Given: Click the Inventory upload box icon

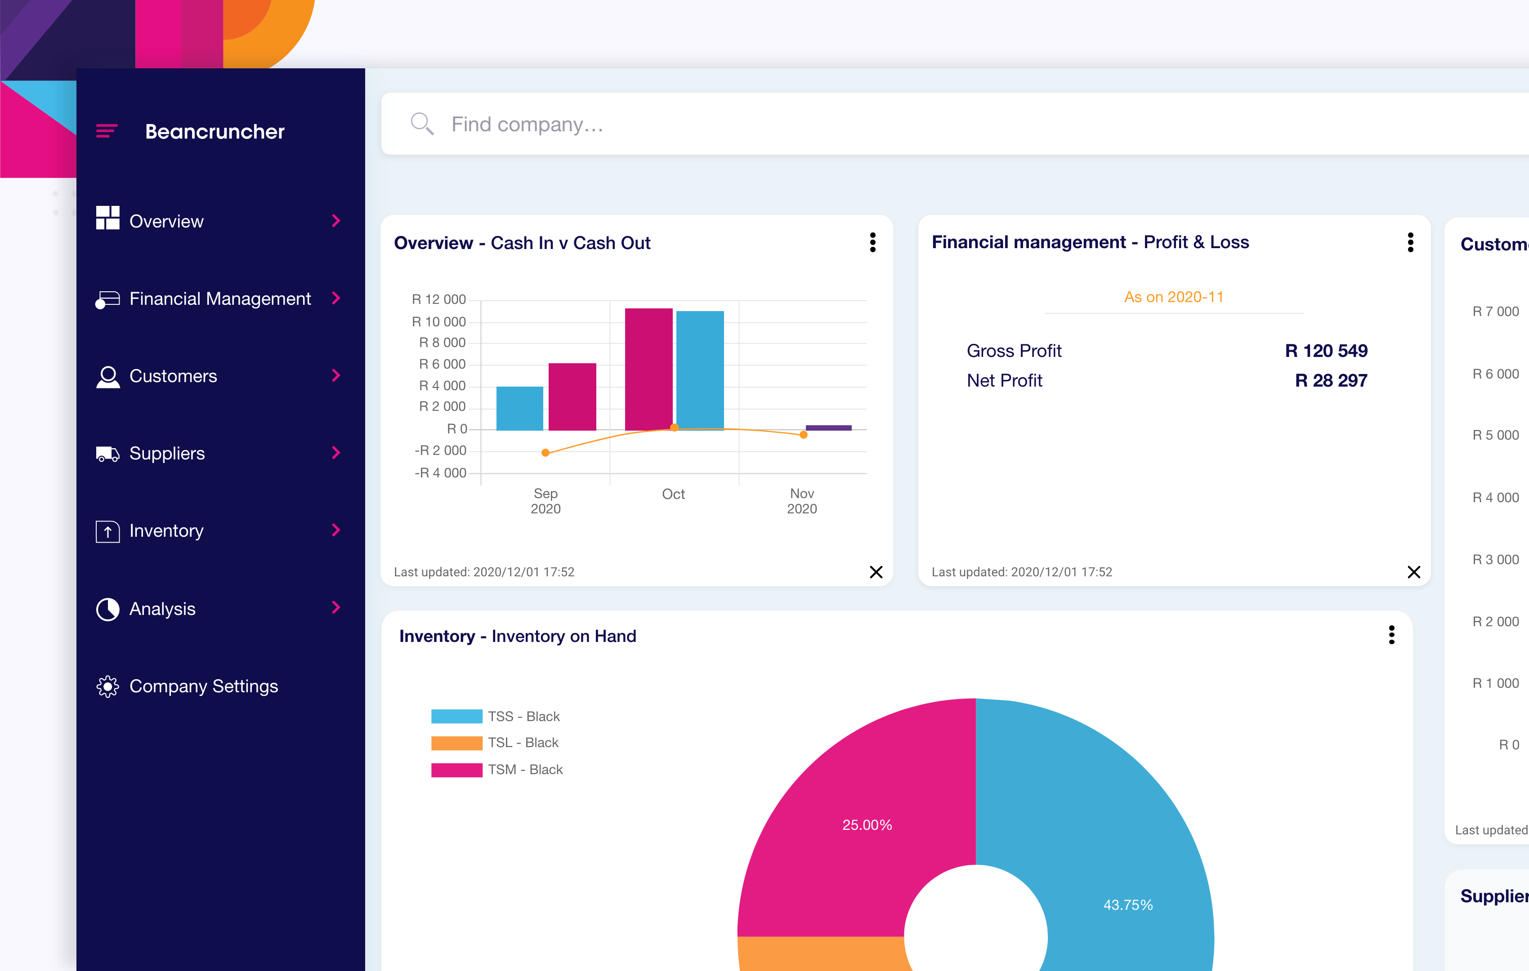Looking at the screenshot, I should (x=107, y=531).
